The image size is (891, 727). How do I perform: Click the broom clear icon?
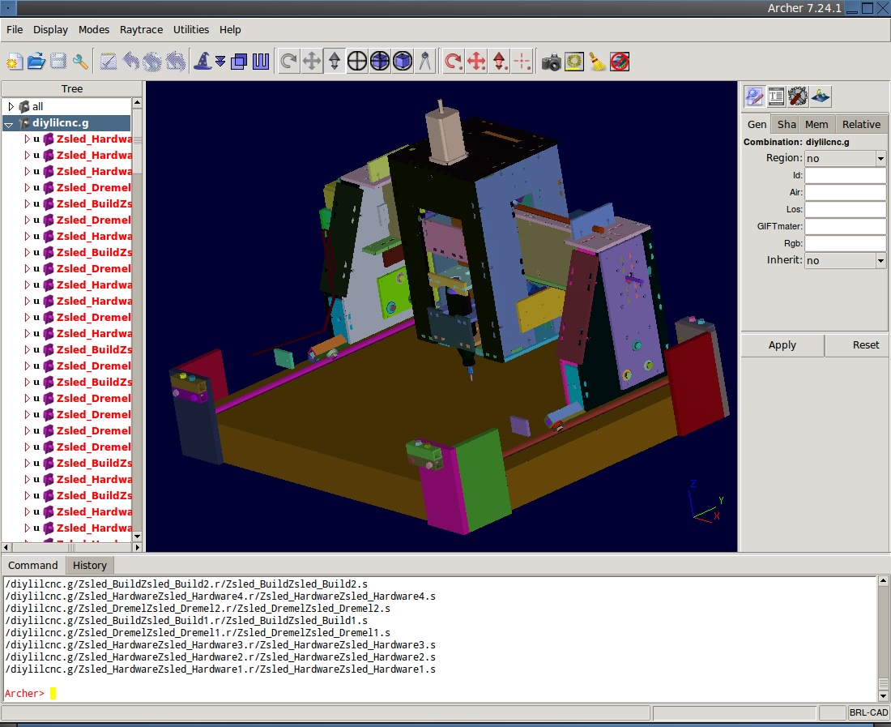point(598,62)
